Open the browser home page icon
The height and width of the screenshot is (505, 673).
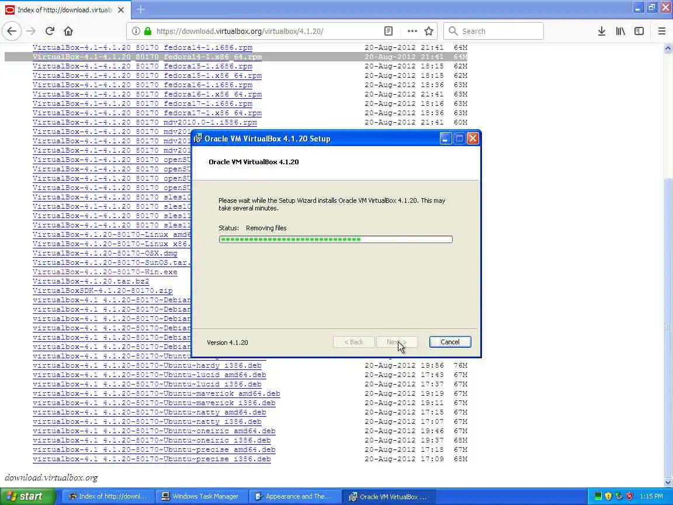click(68, 31)
